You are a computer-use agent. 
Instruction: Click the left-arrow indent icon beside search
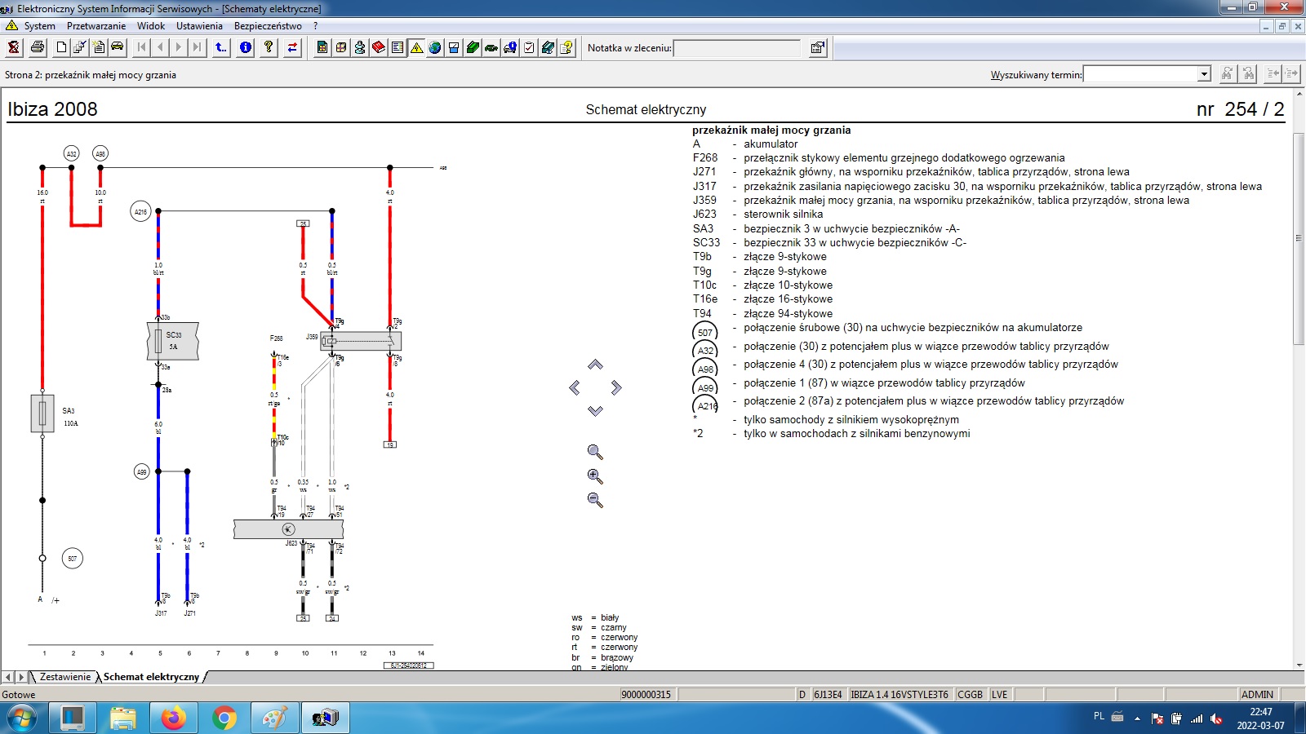(x=1273, y=74)
